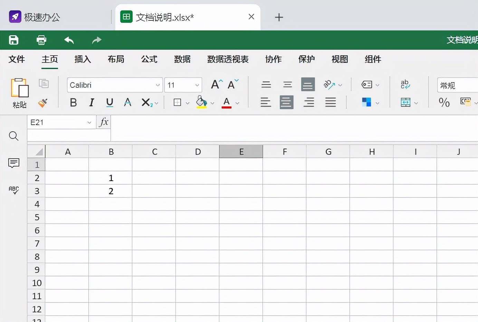Select row header 5
Image resolution: width=478 pixels, height=322 pixels.
36,217
